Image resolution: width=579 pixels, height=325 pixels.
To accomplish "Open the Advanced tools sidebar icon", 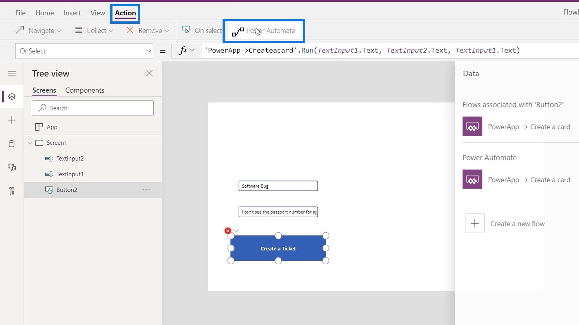I will [x=12, y=190].
